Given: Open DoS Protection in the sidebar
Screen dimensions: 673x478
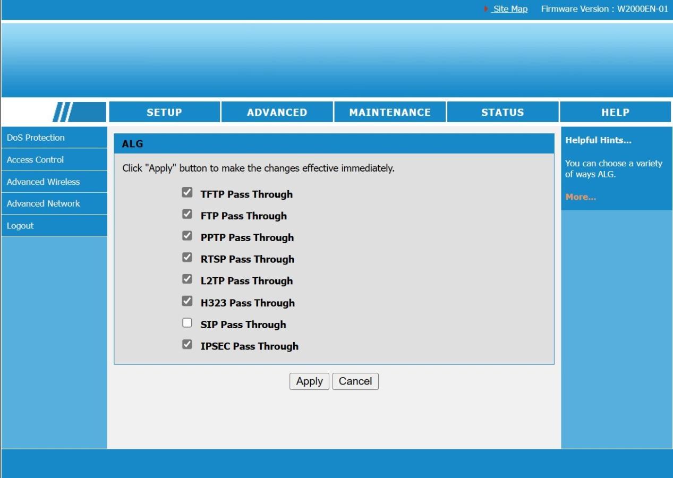Looking at the screenshot, I should (36, 138).
